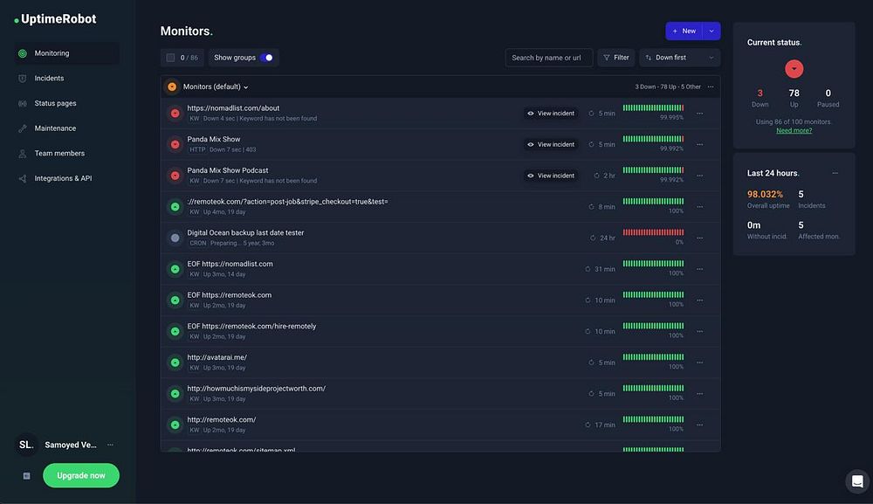Screen dimensions: 873x504
Task: Open the Filter options
Action: coord(615,58)
